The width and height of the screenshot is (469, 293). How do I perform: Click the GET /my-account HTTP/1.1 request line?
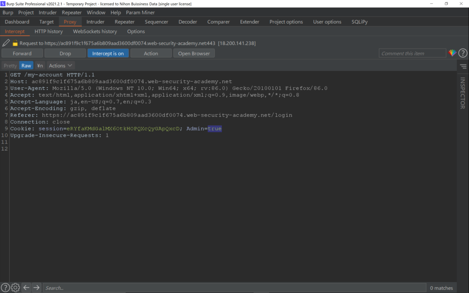(52, 75)
